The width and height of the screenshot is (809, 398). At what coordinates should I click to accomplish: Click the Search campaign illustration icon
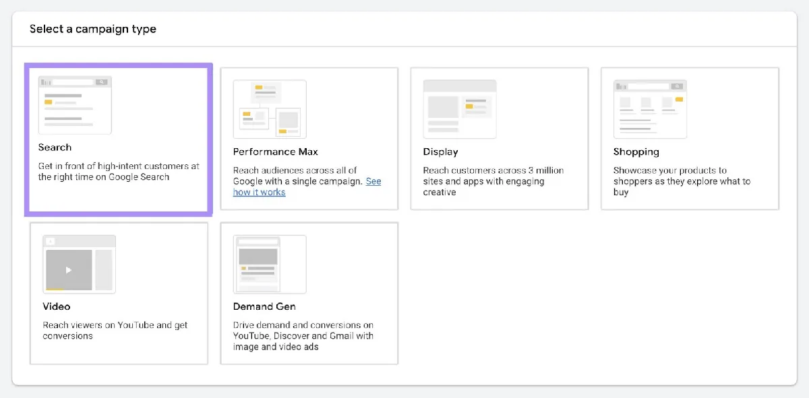pos(75,105)
